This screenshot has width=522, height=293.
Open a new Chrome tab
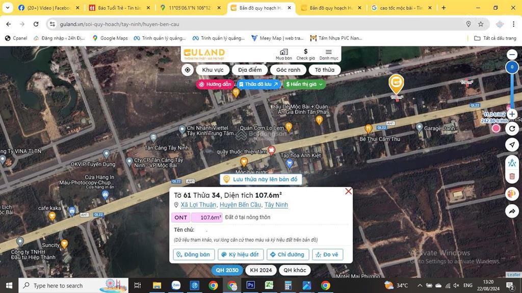point(444,8)
